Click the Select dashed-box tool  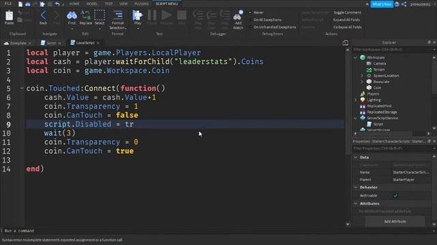click(x=100, y=15)
